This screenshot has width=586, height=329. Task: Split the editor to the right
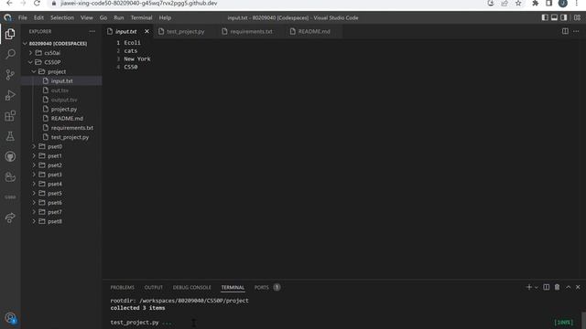565,31
